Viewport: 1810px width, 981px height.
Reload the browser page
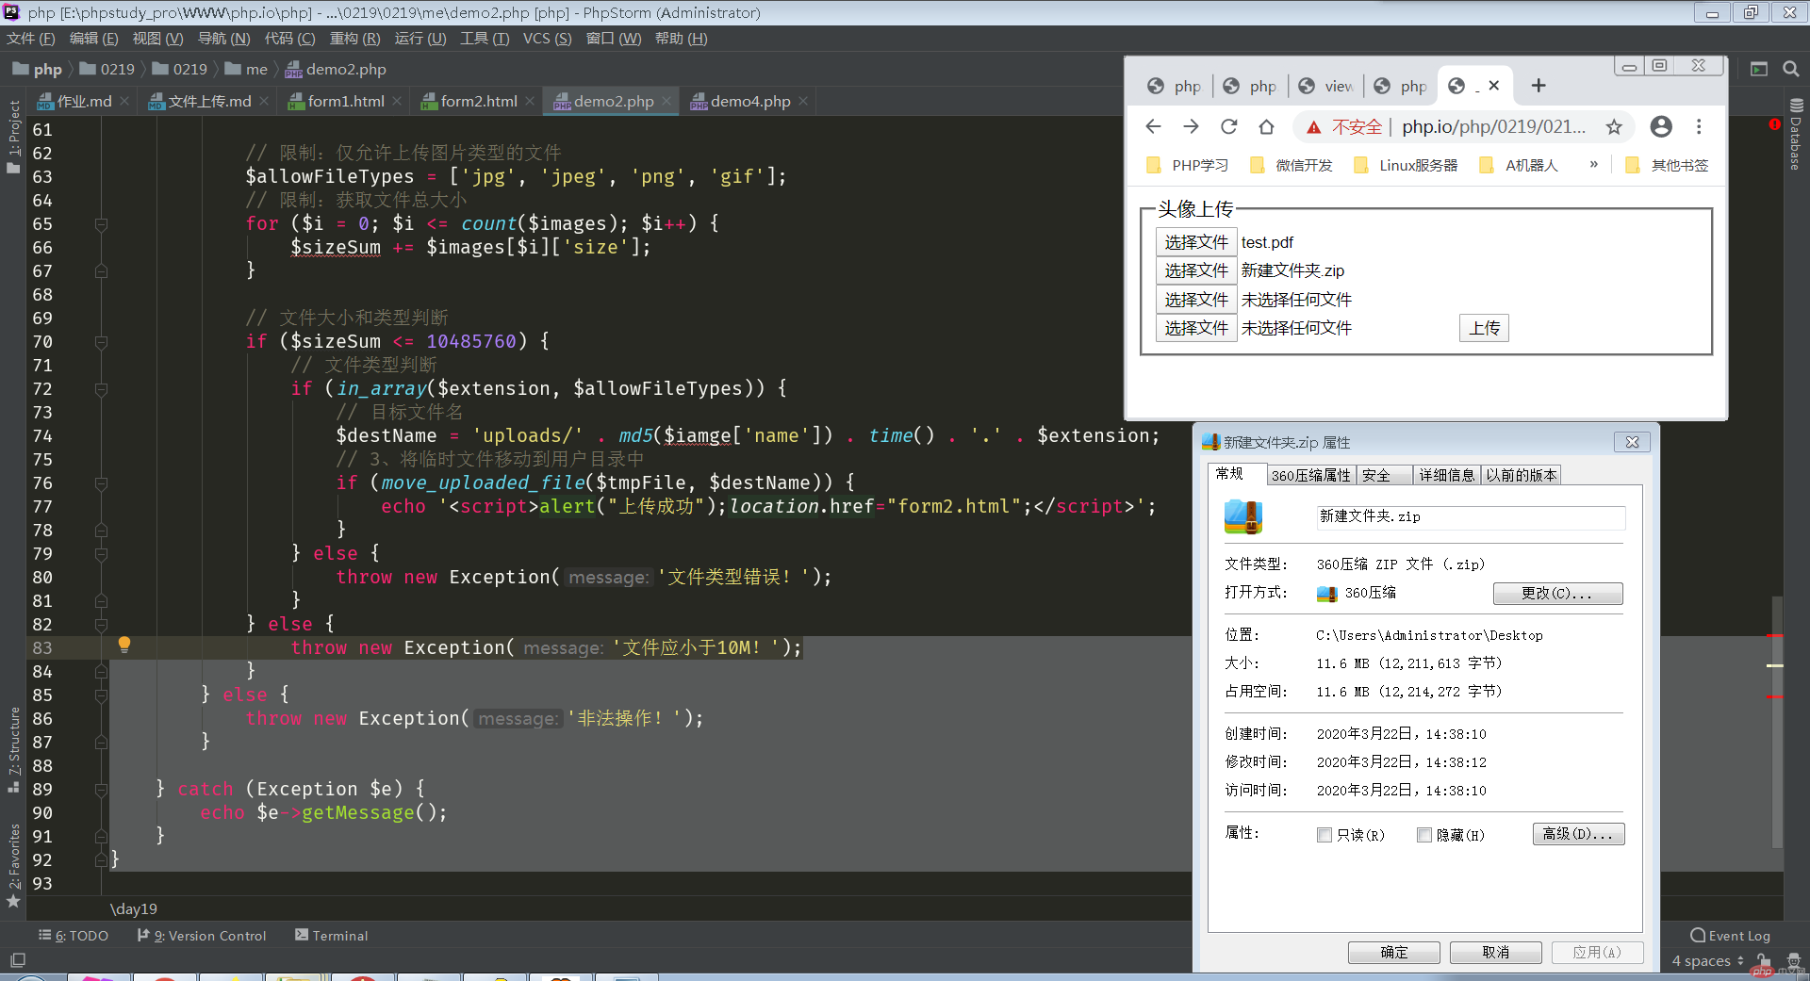(x=1228, y=126)
